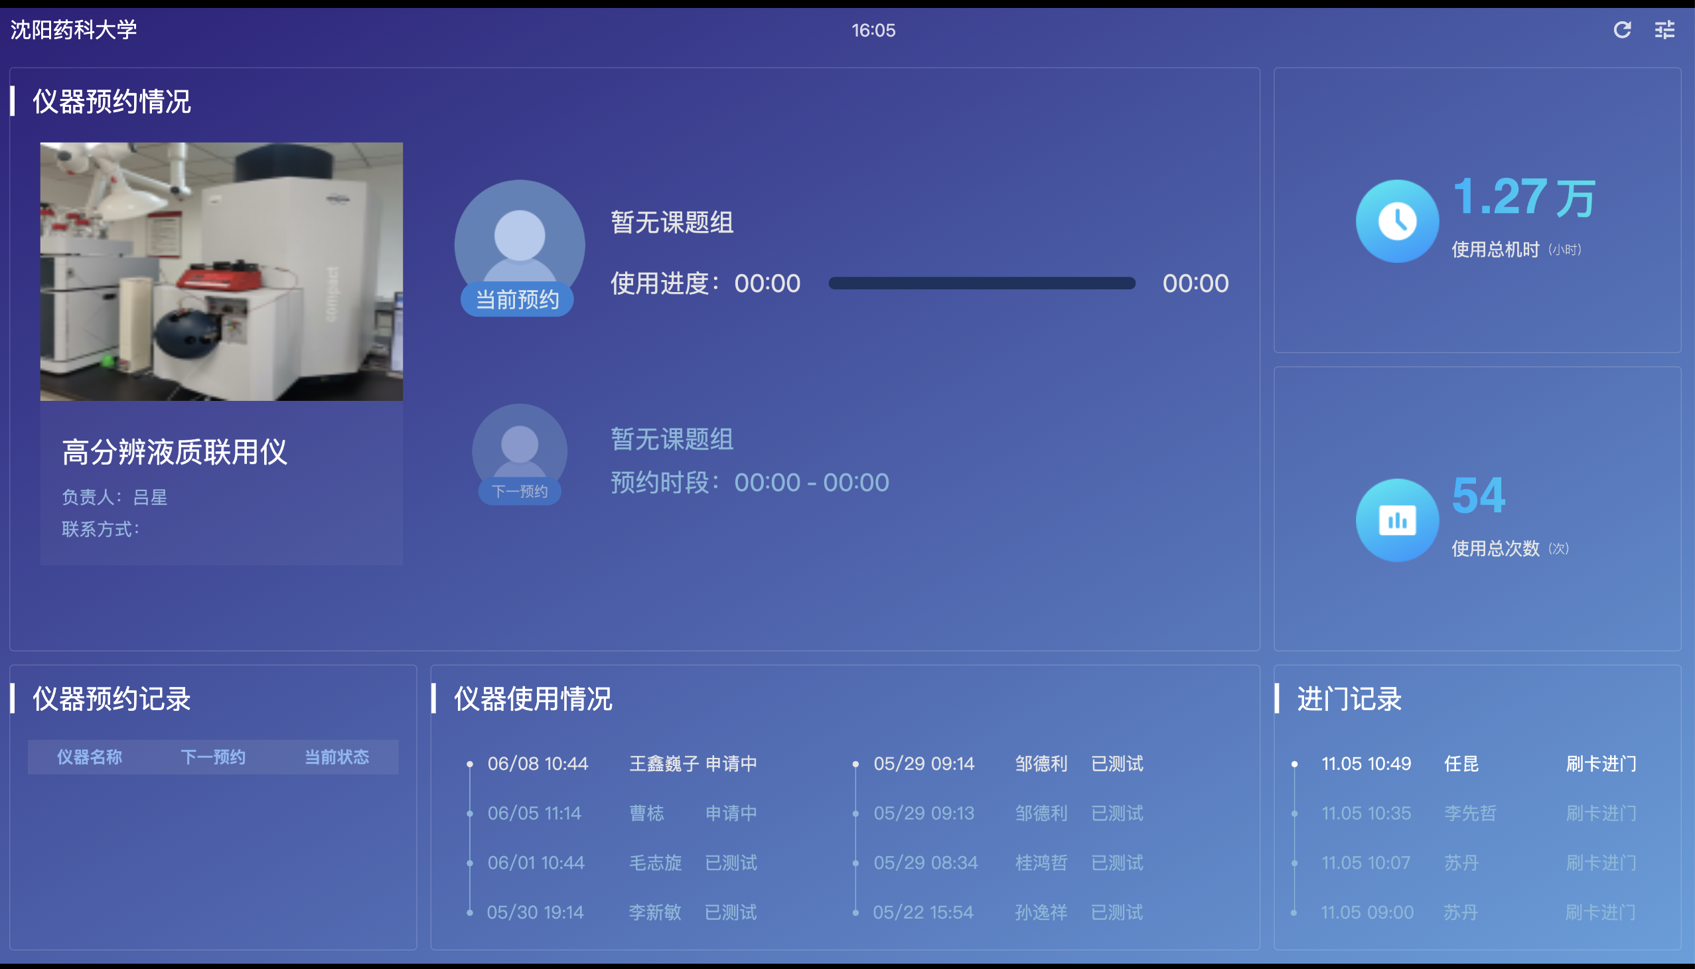
Task: Click 高分辨液质联用仪 instrument title
Action: click(x=175, y=452)
